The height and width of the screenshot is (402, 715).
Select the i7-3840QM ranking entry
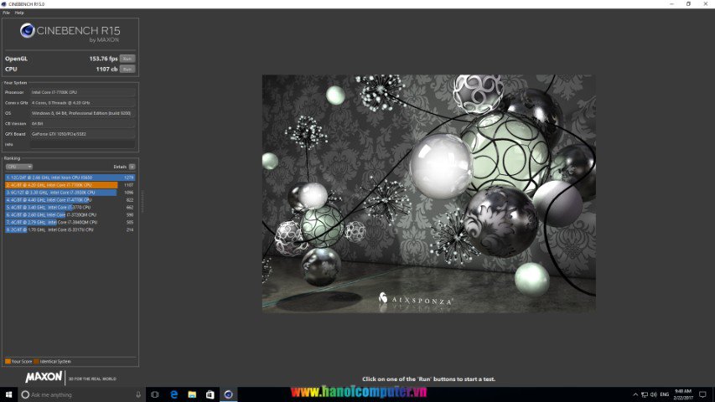(70, 222)
